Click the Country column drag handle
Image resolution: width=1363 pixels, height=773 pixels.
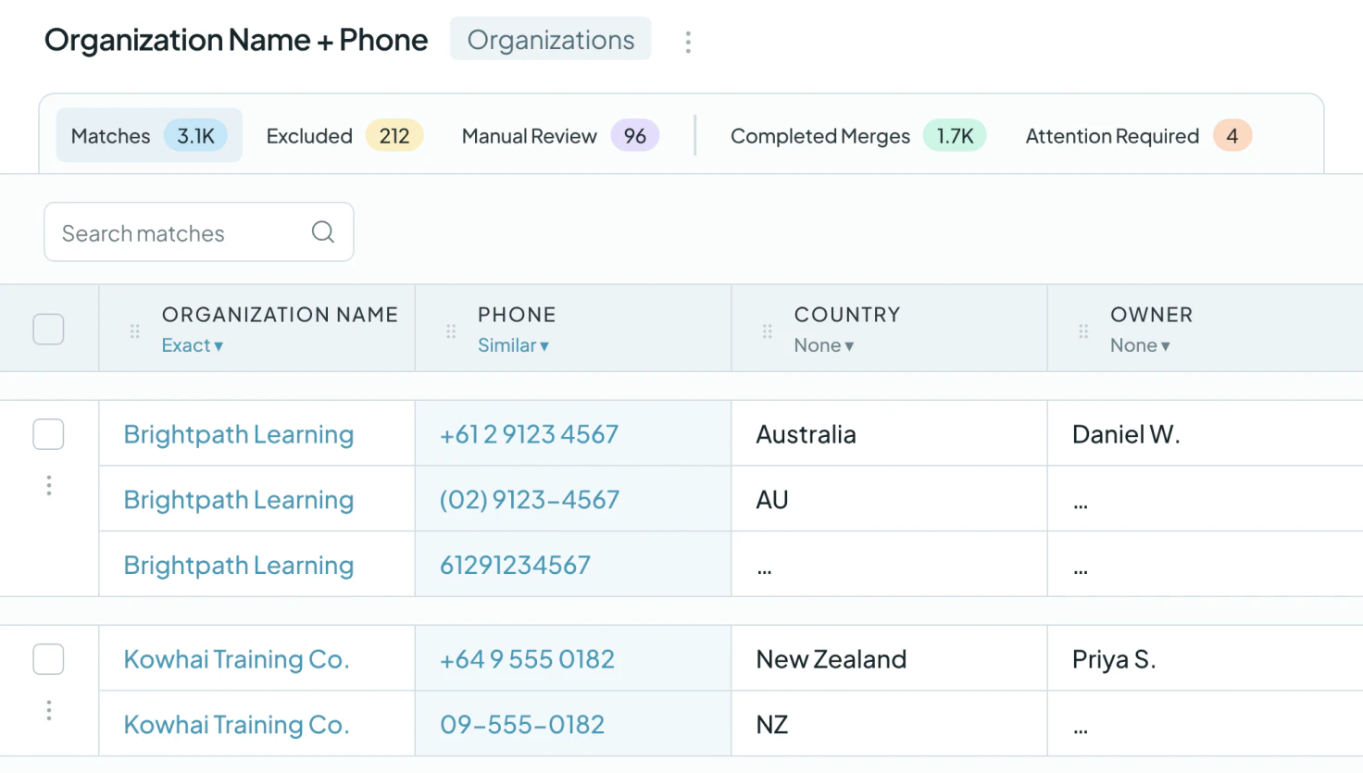[x=767, y=330]
